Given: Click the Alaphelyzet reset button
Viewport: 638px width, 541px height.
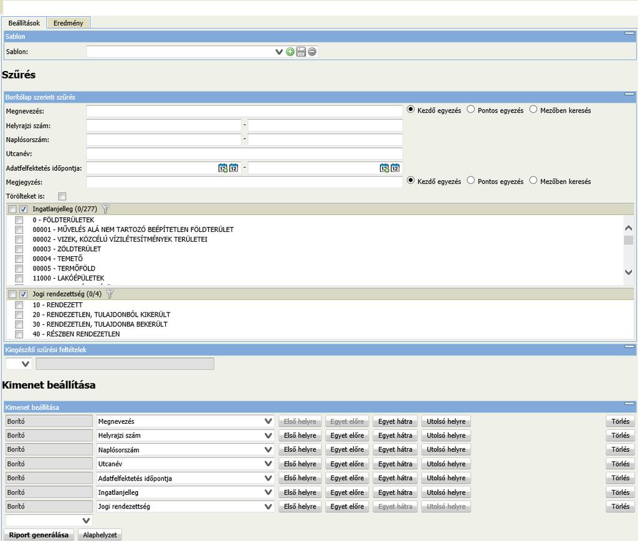Looking at the screenshot, I should (x=100, y=535).
